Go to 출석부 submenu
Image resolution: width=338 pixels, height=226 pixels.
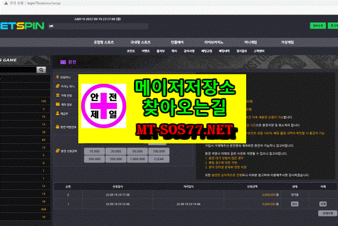coord(161,51)
